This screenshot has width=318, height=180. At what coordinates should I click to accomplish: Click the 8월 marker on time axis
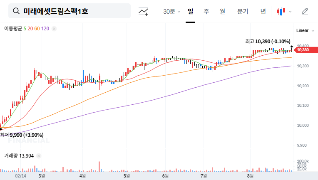point(250,176)
